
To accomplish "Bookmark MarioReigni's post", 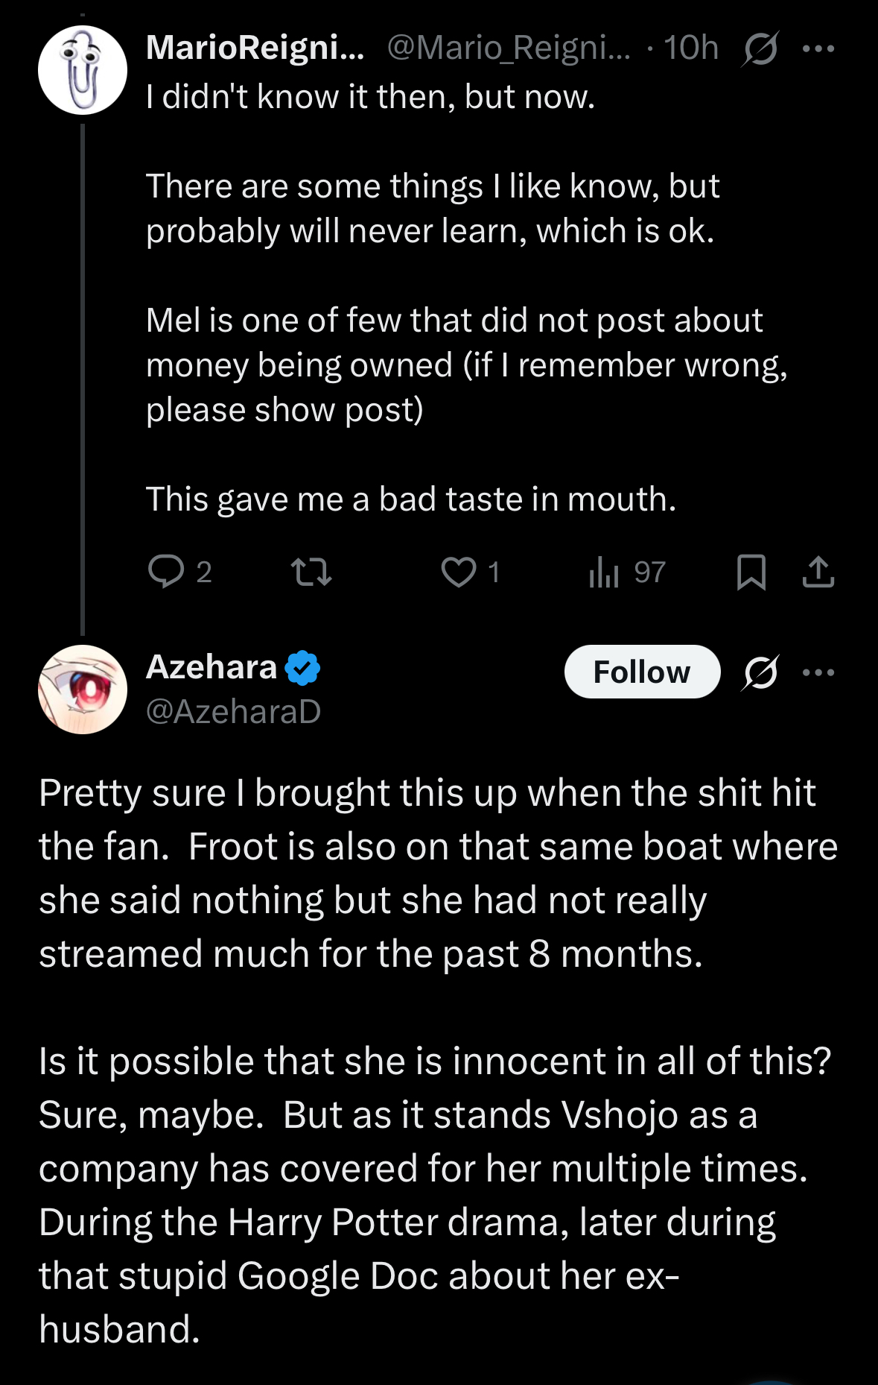I will pos(751,572).
